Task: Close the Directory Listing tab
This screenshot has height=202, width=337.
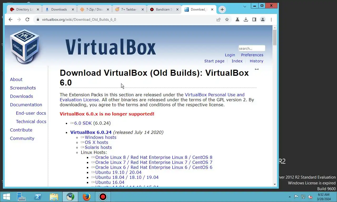Action: (38, 9)
